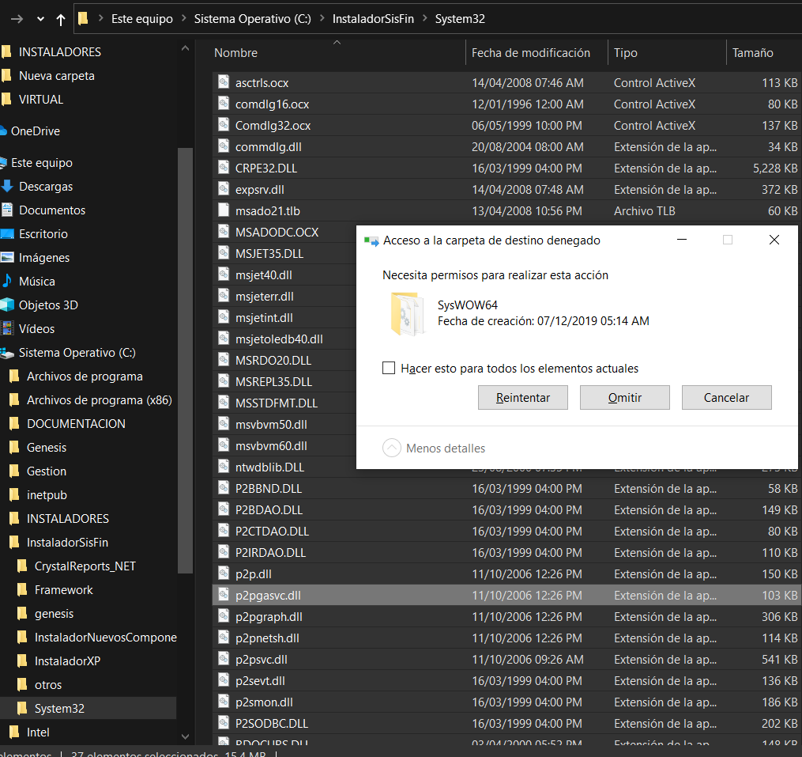
Task: Select Archivos de programa (x86) in tree
Action: [100, 400]
